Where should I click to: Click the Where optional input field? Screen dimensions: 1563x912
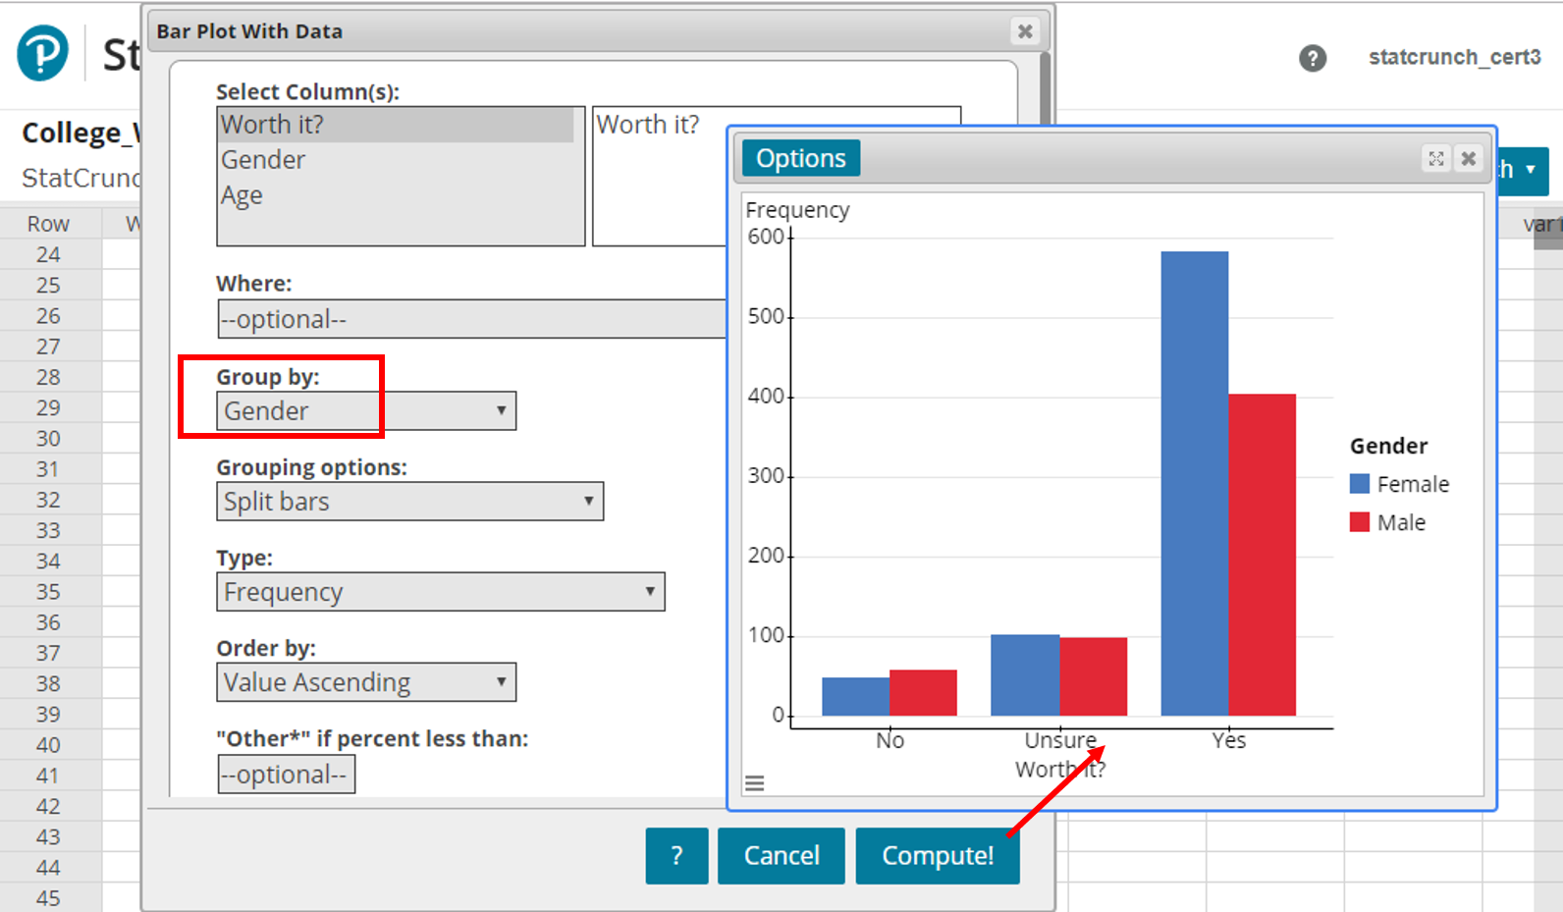pos(469,319)
